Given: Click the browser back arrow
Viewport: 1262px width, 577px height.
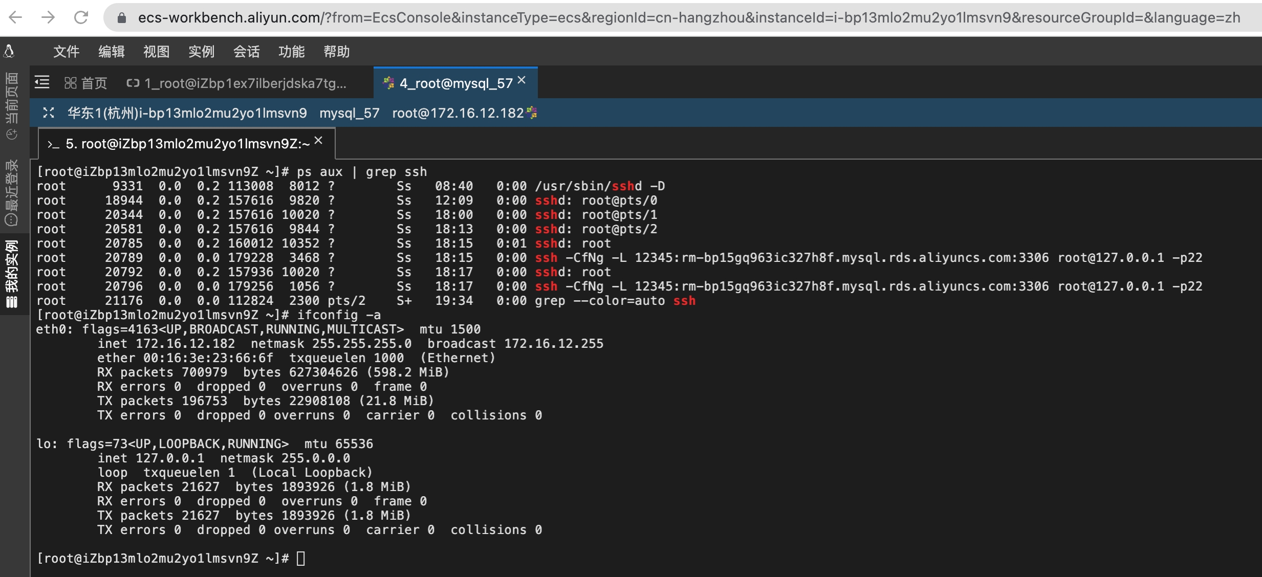Looking at the screenshot, I should coord(16,18).
